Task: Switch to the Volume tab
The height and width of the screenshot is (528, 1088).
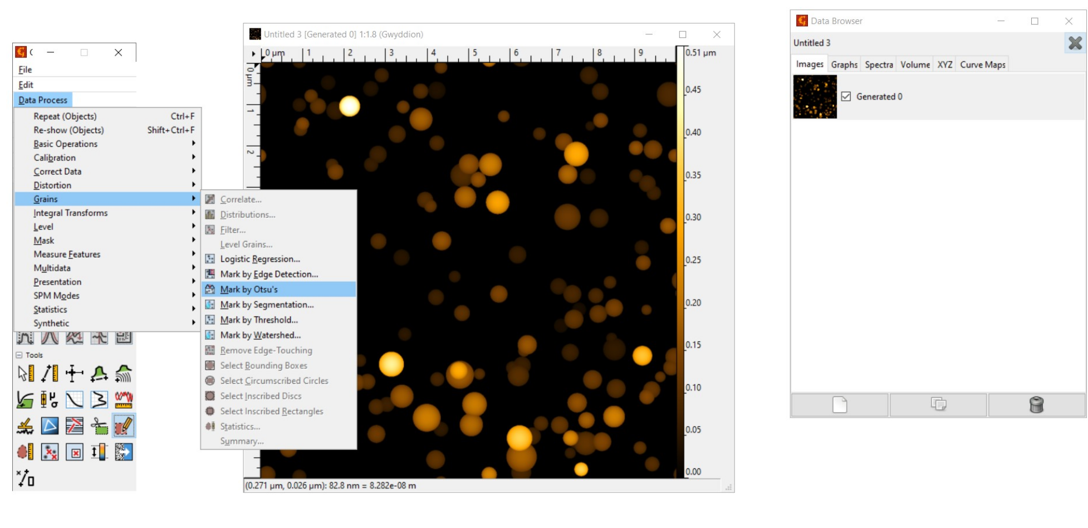Action: click(x=915, y=65)
